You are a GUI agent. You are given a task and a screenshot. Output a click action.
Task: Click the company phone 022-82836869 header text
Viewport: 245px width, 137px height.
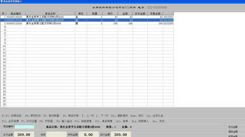tap(157, 7)
